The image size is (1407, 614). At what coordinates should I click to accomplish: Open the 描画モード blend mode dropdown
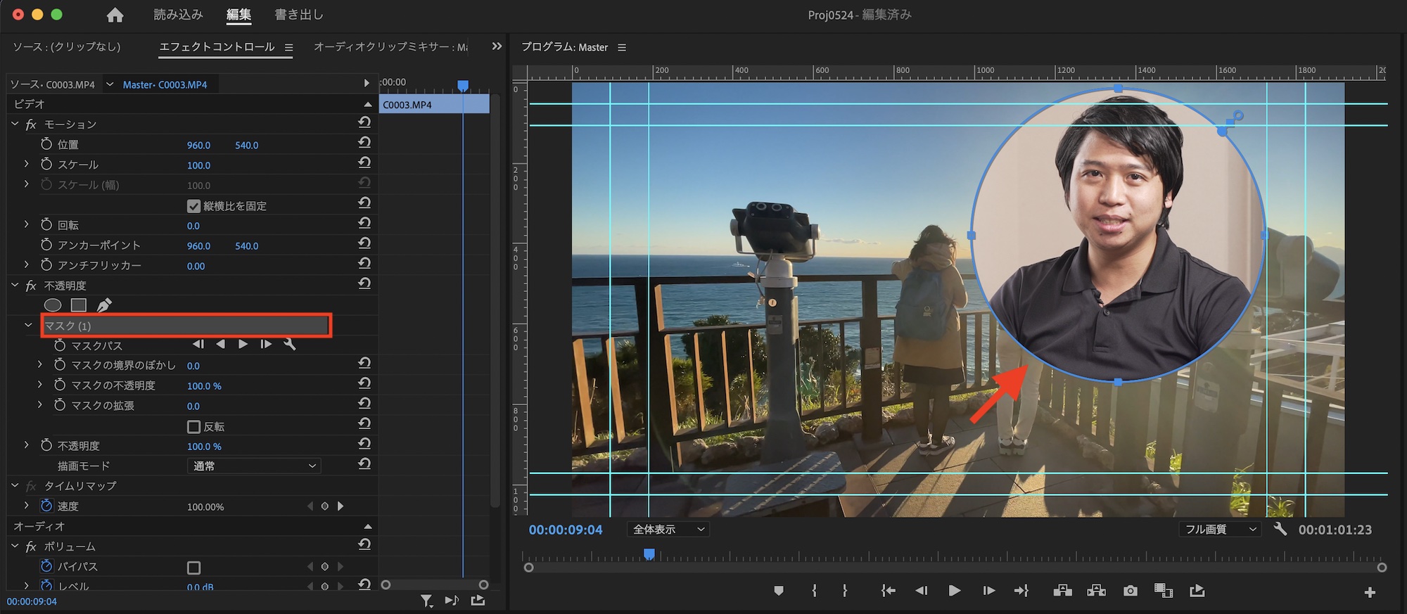click(254, 466)
